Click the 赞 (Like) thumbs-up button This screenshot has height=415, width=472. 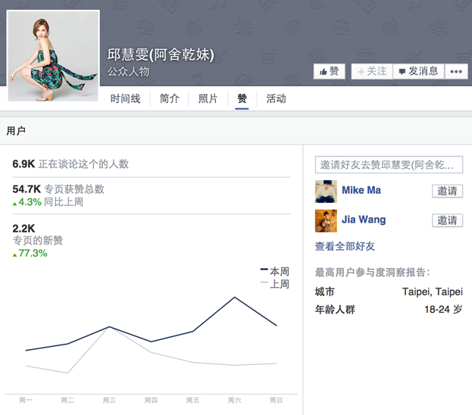click(x=329, y=71)
